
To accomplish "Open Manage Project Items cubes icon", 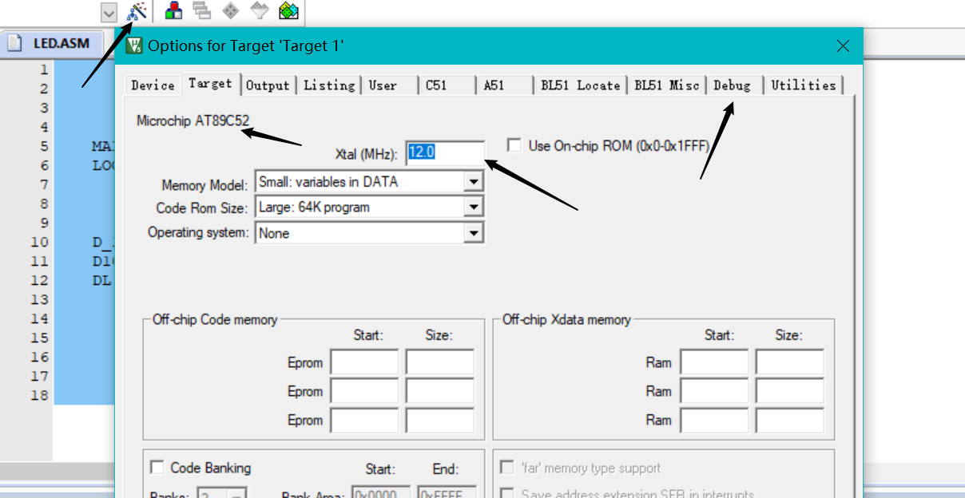I will pyautogui.click(x=173, y=11).
